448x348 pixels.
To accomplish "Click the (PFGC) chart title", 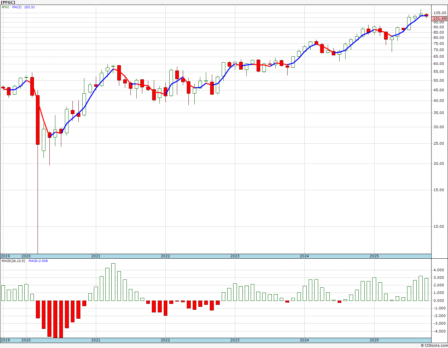I will 8,2.
